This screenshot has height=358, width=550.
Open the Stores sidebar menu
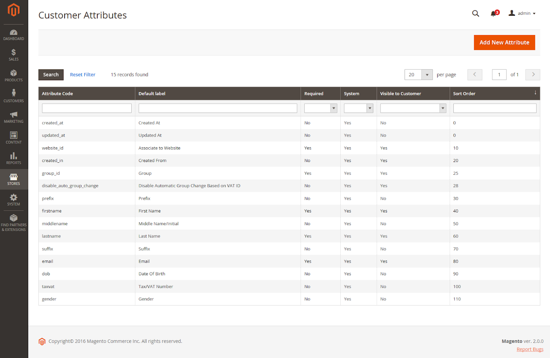point(14,179)
